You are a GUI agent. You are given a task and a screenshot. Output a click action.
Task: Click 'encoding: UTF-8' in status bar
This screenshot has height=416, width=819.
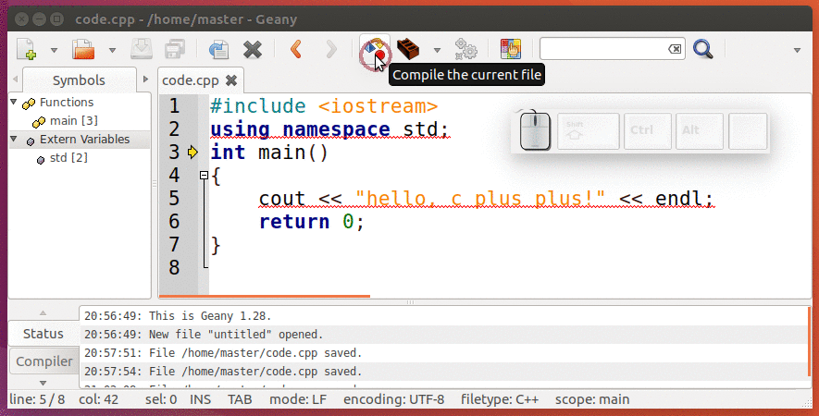coord(394,399)
